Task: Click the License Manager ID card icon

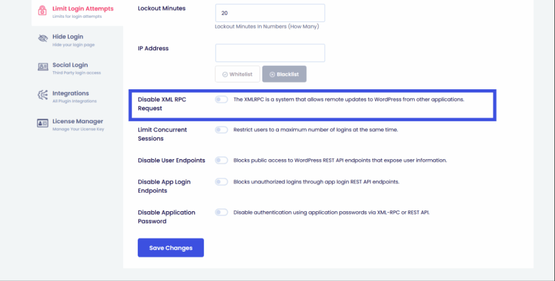Action: [43, 123]
